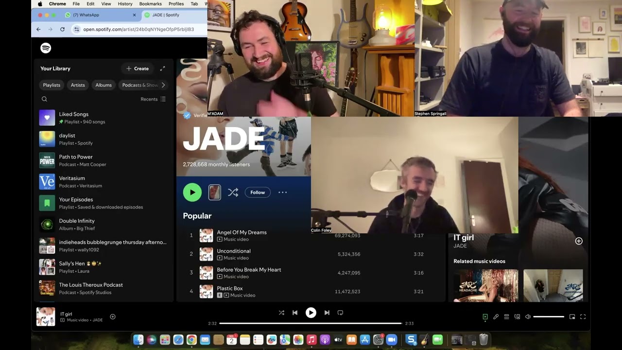
Task: Add IT girl to Liked Songs in player bar
Action: [x=113, y=316]
